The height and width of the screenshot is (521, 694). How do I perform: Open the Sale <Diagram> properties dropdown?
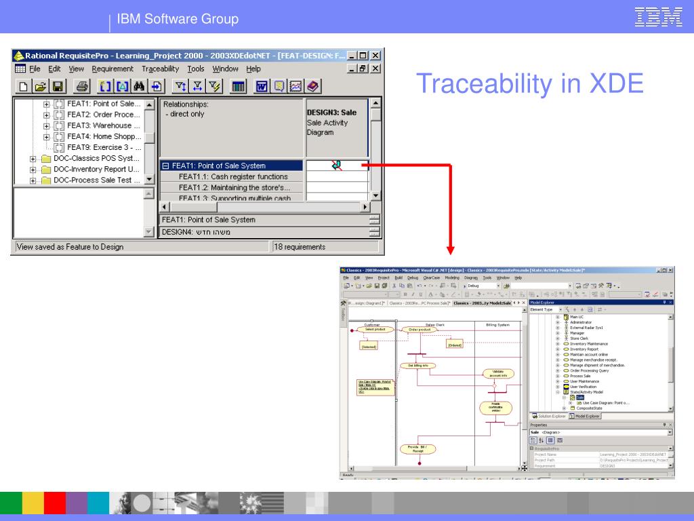click(x=670, y=432)
